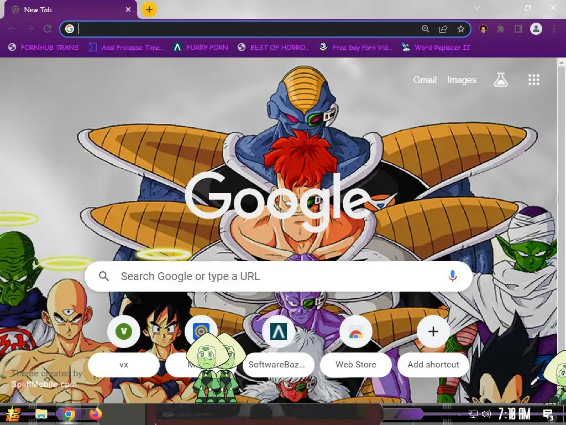Show hidden tray icons chevron

tap(459, 414)
